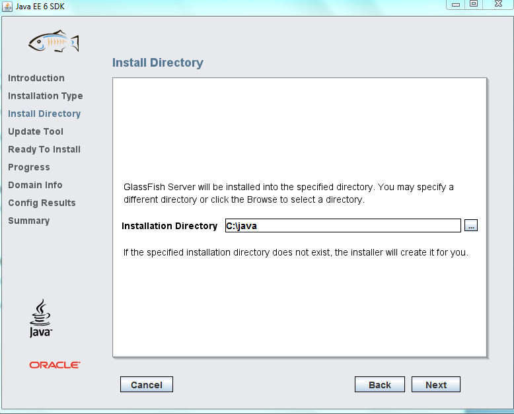Maximize the installer window
Image resolution: width=514 pixels, height=414 pixels.
[x=474, y=4]
